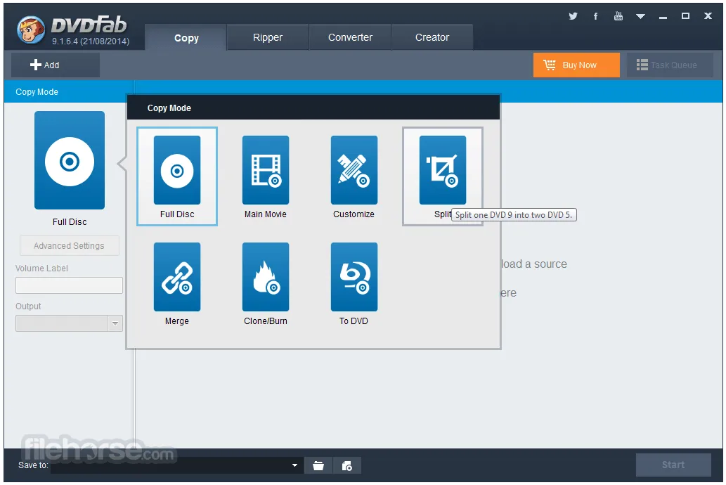This screenshot has width=726, height=485.
Task: Open the Task Queue
Action: point(670,65)
